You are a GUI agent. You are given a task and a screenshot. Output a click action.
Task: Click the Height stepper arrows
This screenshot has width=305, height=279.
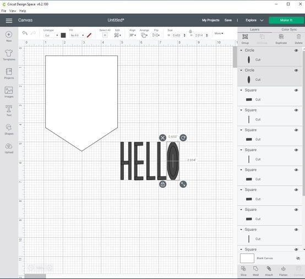coord(207,35)
